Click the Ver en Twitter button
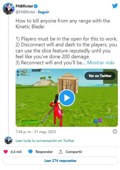120x170 pixels. click(x=100, y=76)
